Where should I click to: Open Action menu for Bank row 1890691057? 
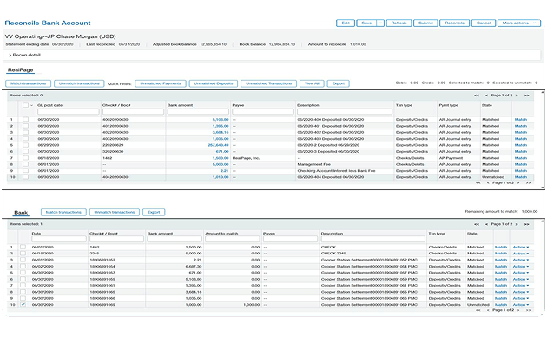tap(520, 273)
